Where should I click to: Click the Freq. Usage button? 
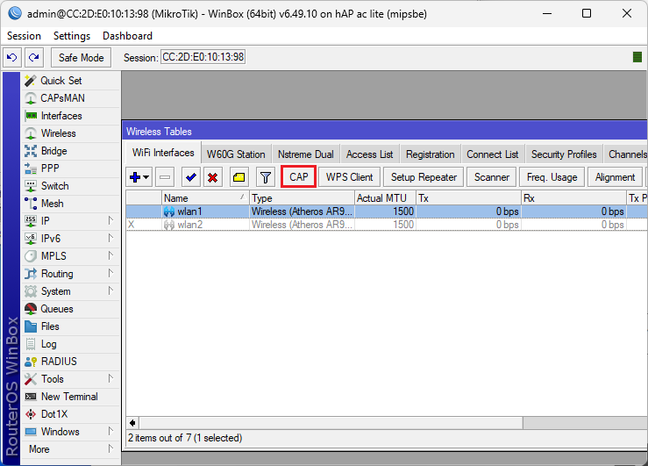(x=552, y=177)
